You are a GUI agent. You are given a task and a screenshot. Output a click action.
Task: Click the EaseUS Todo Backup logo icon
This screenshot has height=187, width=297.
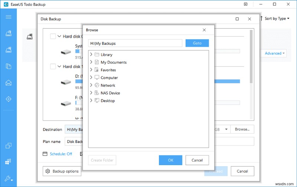(x=6, y=4)
